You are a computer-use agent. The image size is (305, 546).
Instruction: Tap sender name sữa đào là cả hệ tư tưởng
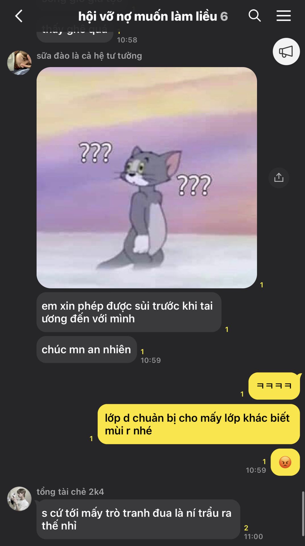point(89,56)
